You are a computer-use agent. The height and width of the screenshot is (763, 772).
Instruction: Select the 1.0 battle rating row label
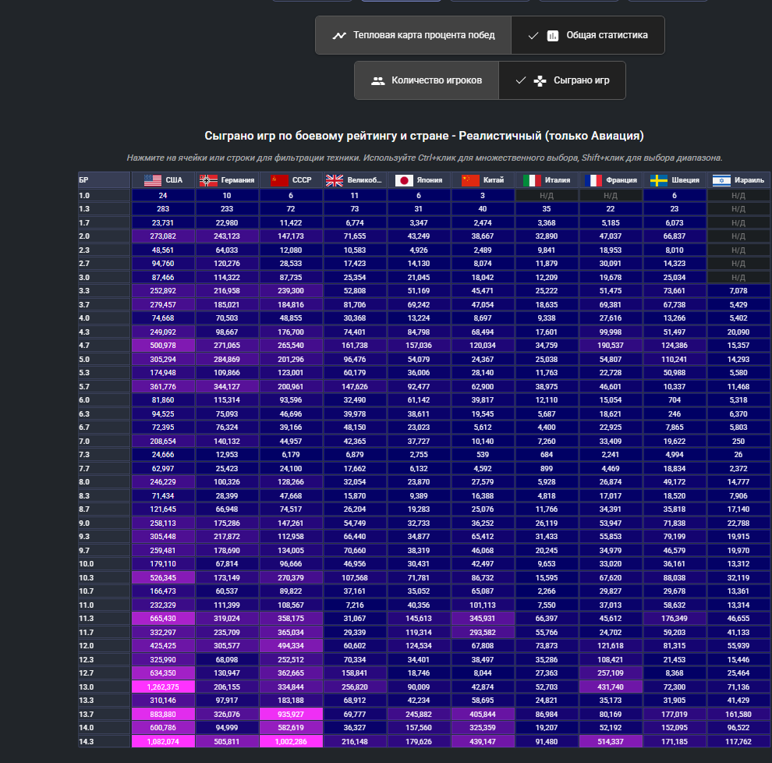(x=104, y=196)
